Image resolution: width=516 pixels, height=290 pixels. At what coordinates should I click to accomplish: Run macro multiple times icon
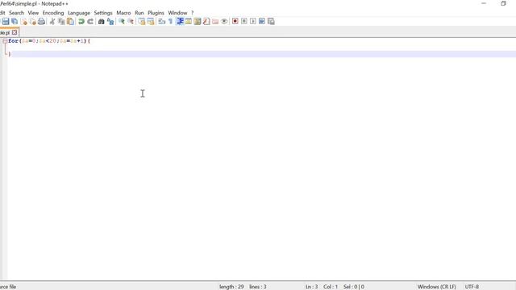[262, 22]
